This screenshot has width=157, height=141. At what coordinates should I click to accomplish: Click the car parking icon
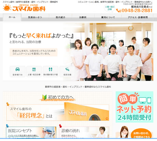(x=17, y=69)
